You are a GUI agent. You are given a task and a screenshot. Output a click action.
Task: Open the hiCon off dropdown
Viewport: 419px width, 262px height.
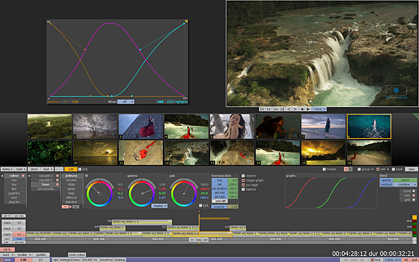tap(126, 102)
